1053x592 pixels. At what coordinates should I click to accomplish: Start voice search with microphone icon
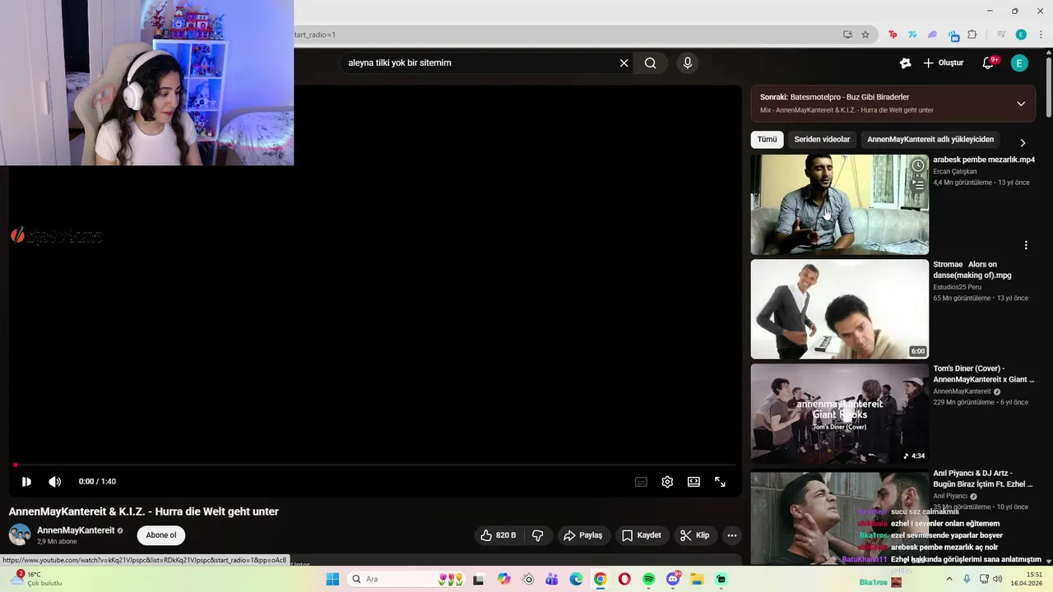pos(688,63)
